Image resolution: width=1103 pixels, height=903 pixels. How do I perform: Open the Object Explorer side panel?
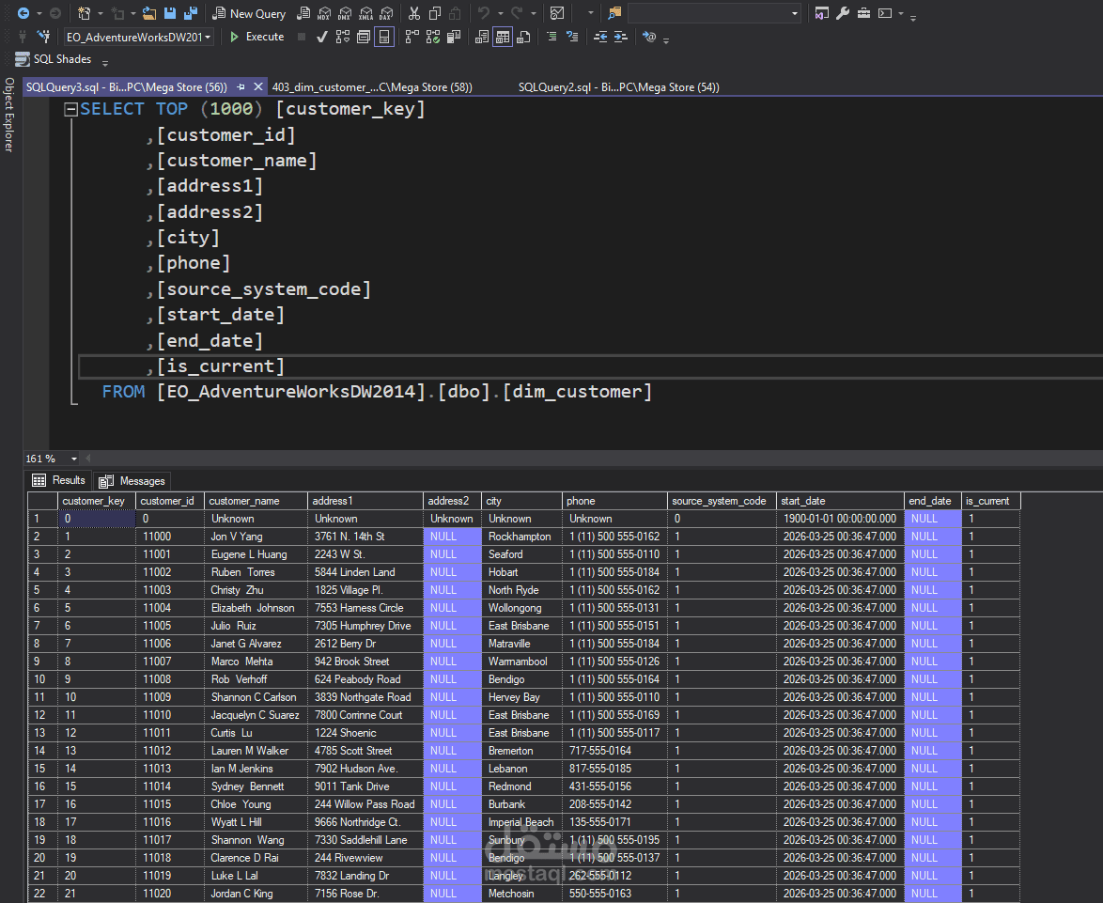[x=8, y=115]
